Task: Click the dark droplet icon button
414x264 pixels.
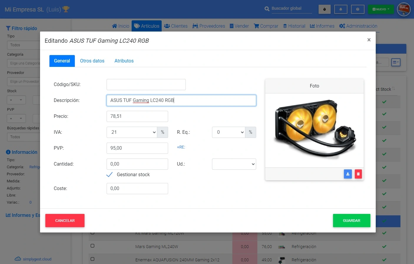Action: pos(324,9)
